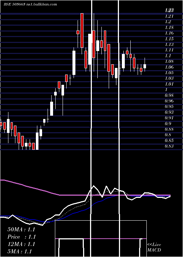Click the 0.88 price level label

(169, 129)
